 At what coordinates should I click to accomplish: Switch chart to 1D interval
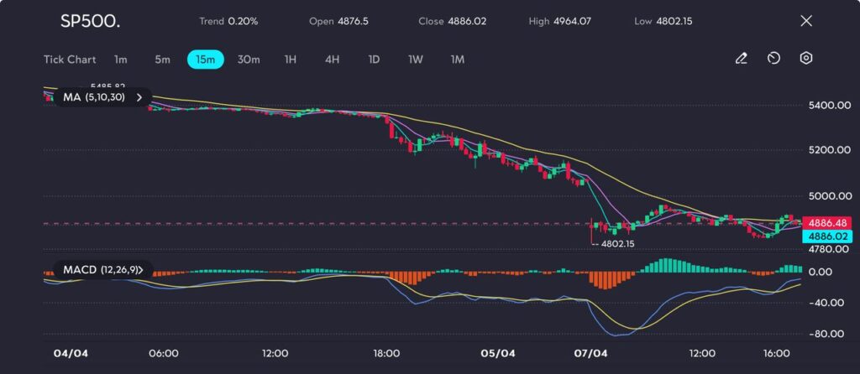point(375,60)
